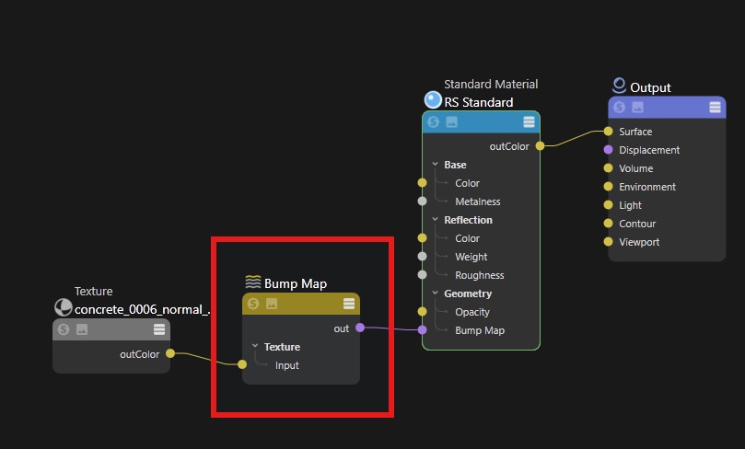The height and width of the screenshot is (449, 745).
Task: Click the preview image icon on RS Standard node
Action: click(452, 122)
